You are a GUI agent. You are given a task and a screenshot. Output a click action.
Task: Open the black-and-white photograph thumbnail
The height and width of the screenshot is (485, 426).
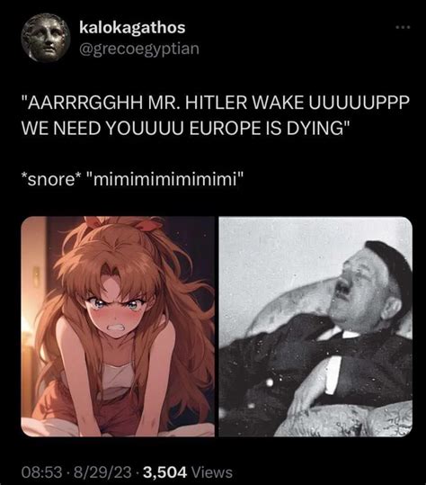pyautogui.click(x=315, y=327)
